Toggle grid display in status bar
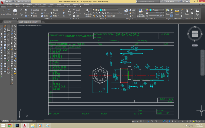 point(141,121)
